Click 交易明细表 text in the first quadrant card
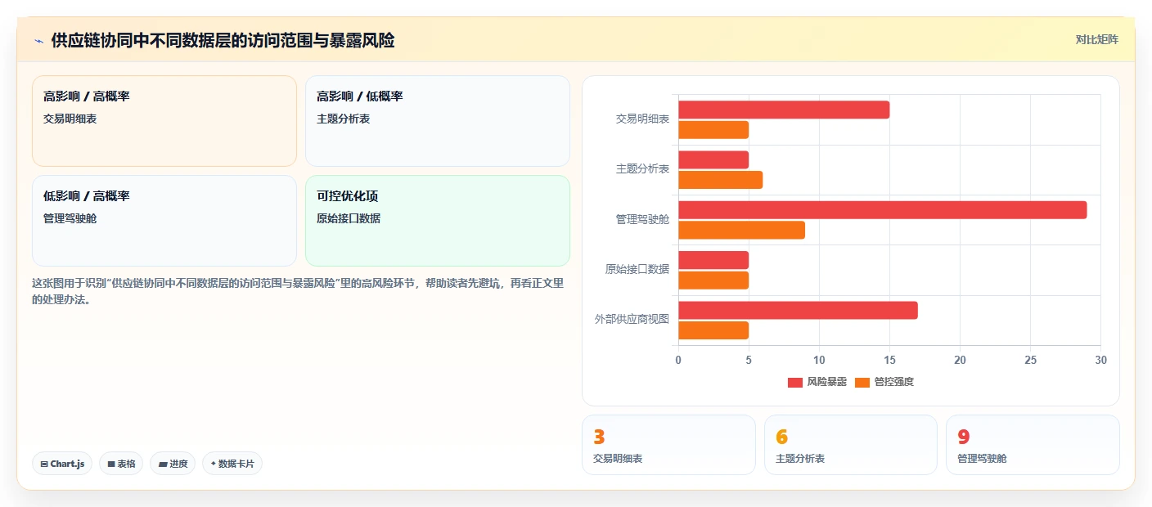The image size is (1152, 507). (x=70, y=119)
